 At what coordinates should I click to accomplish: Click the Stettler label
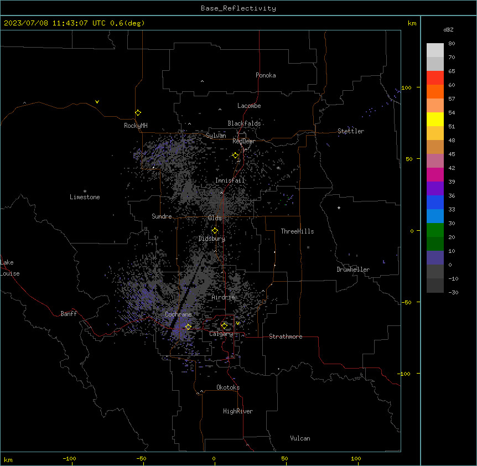coord(351,131)
